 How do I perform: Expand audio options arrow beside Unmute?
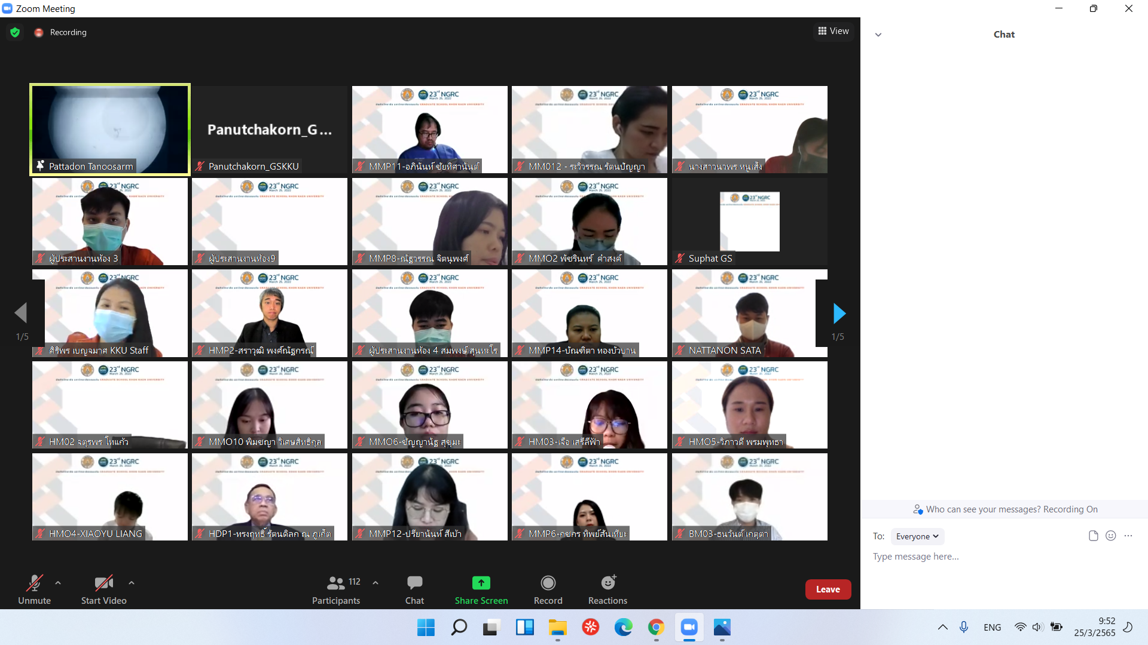58,583
